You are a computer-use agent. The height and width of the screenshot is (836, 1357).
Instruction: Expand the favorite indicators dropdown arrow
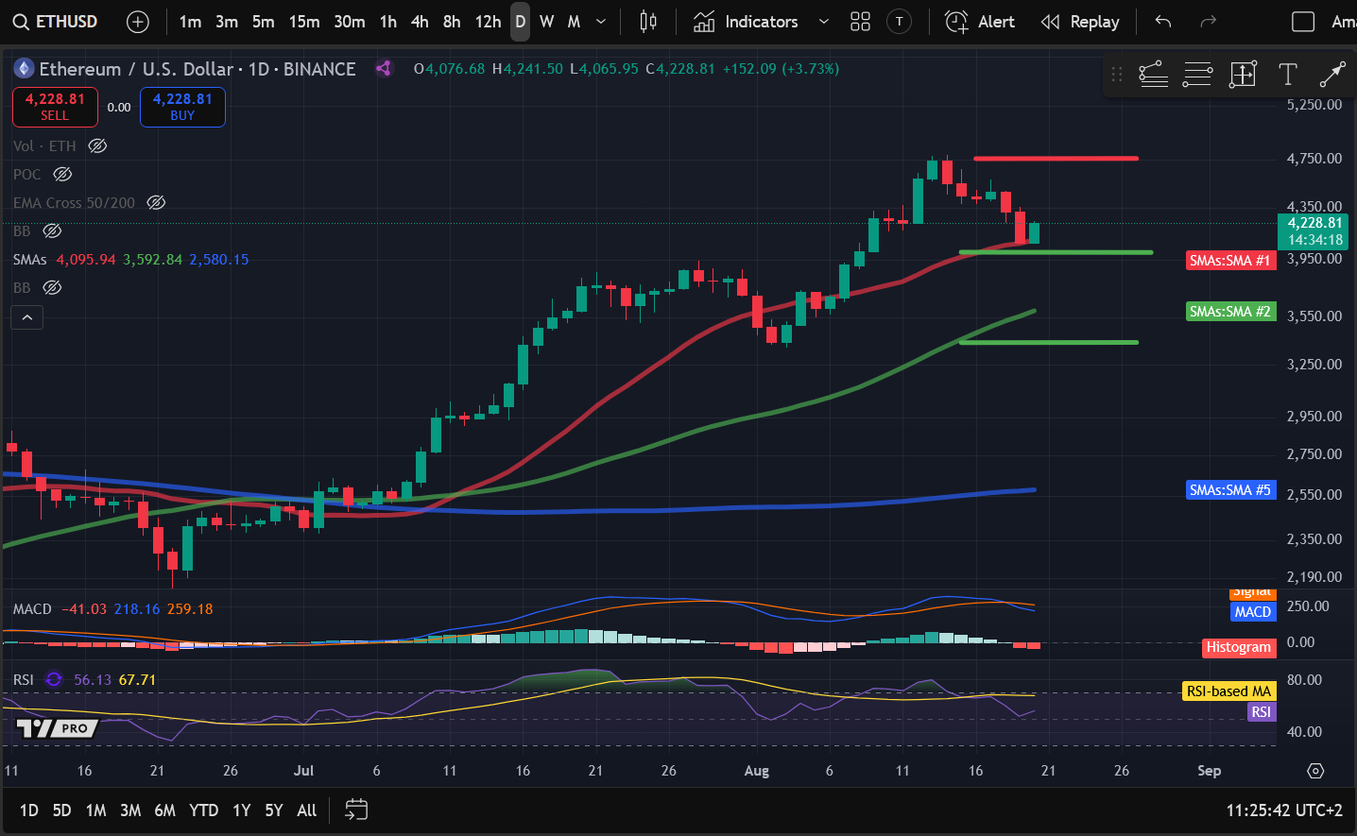(x=824, y=22)
